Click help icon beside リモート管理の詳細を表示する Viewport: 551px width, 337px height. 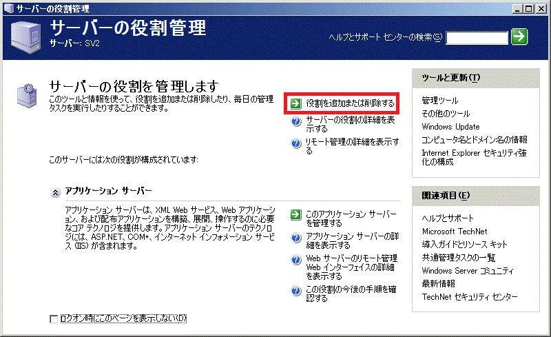pos(295,143)
